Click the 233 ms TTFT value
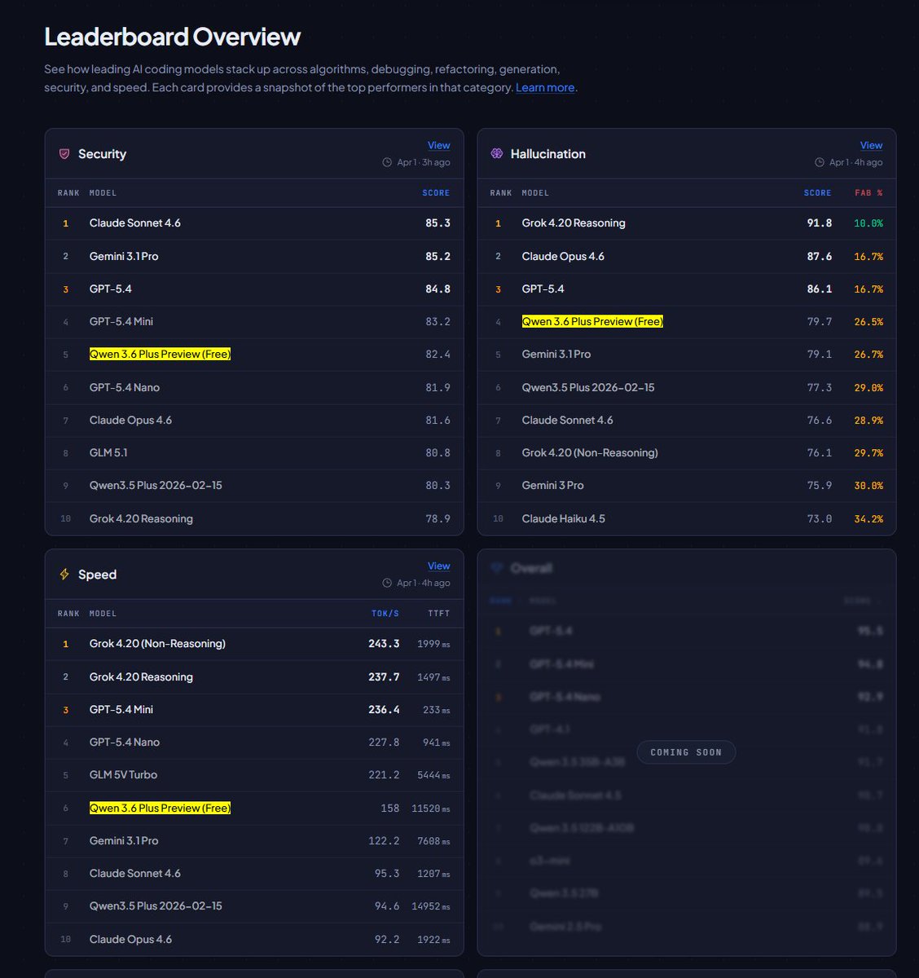 click(437, 710)
